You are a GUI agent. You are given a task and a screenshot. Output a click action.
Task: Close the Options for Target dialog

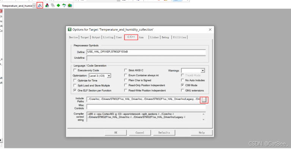point(210,29)
